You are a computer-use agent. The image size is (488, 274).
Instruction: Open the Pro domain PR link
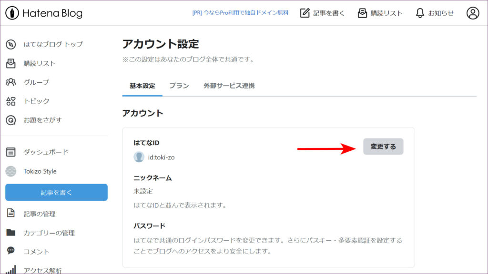coord(240,13)
